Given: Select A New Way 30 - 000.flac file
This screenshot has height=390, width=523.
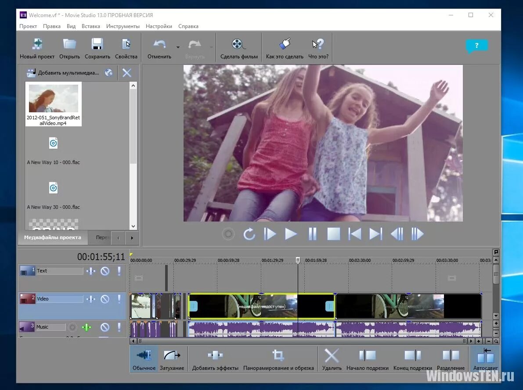Looking at the screenshot, I should click(x=54, y=196).
